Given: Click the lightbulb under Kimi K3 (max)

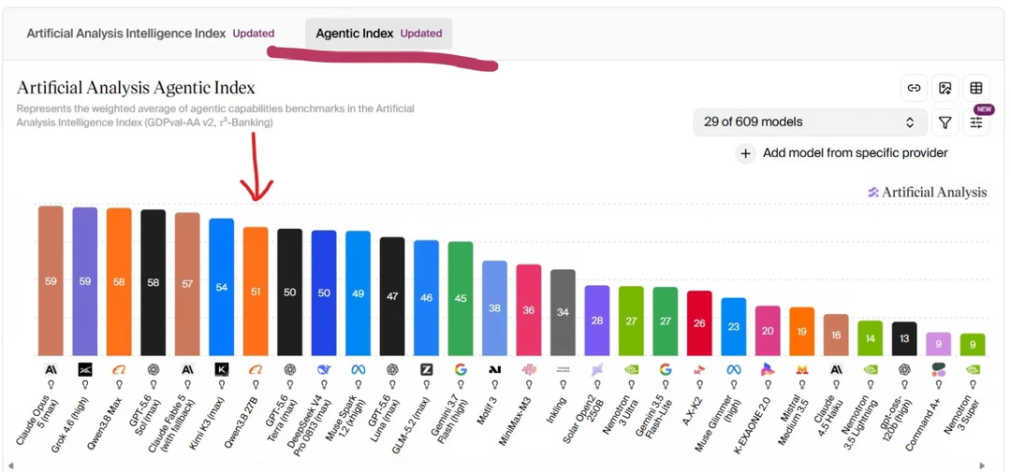Looking at the screenshot, I should pyautogui.click(x=222, y=383).
